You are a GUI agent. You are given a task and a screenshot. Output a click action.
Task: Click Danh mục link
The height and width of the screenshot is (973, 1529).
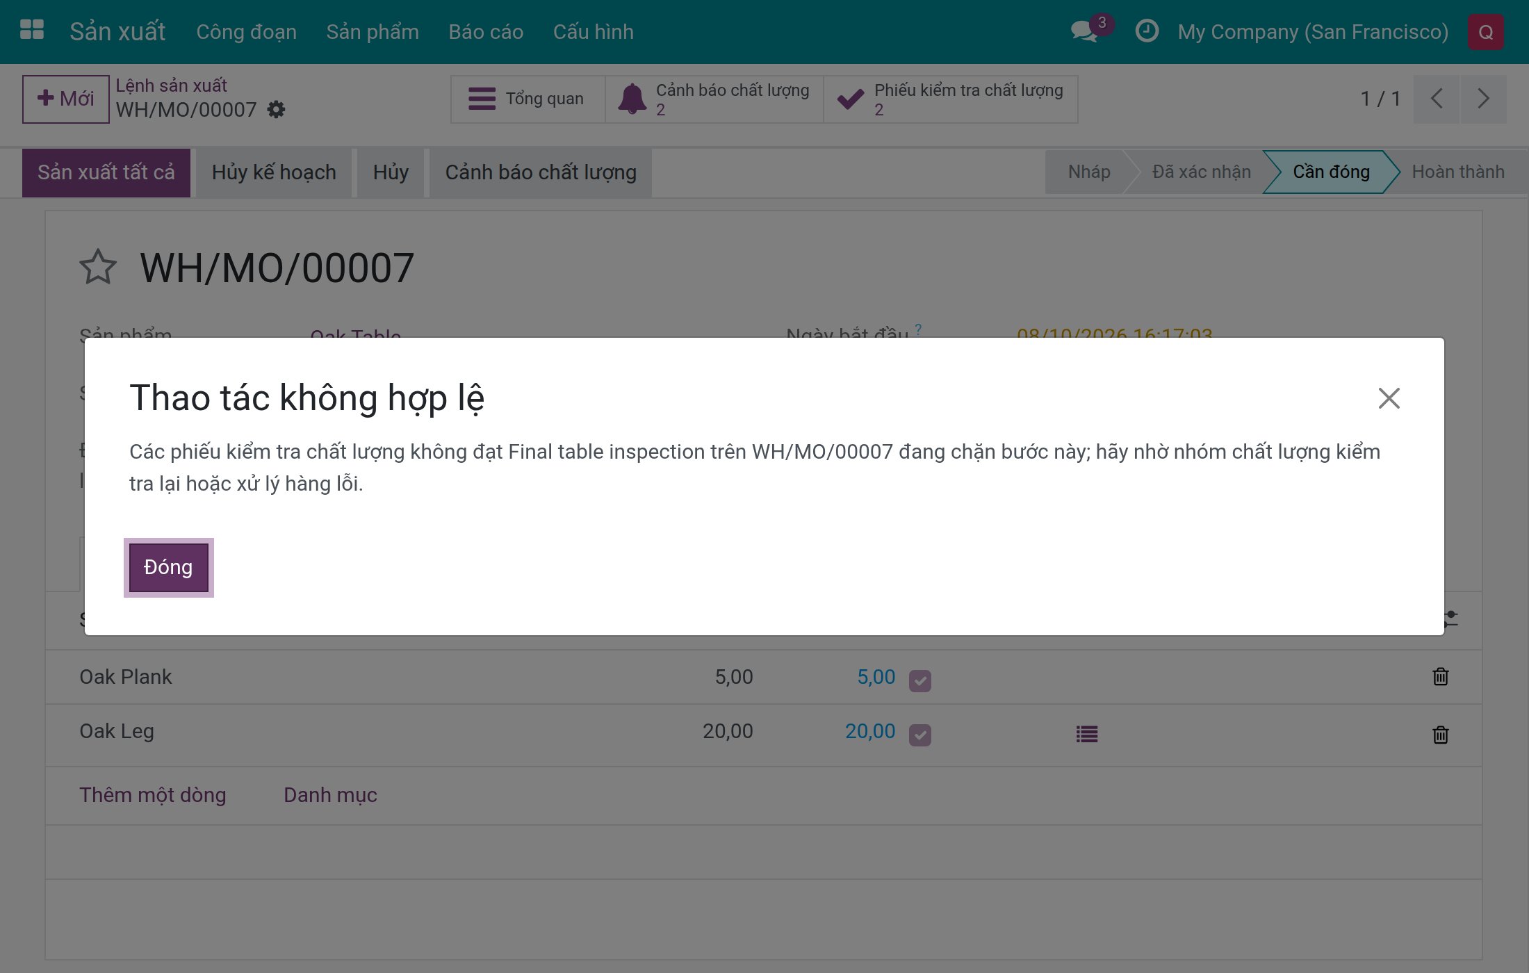point(330,795)
